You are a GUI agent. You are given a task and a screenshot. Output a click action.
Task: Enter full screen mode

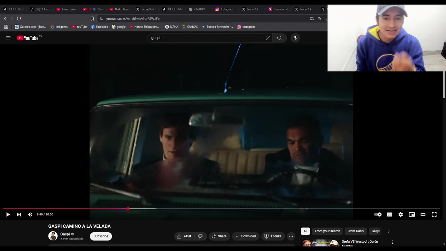click(434, 214)
